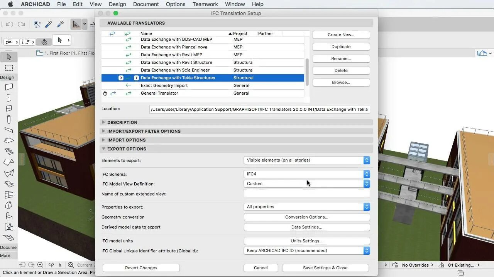
Task: Click the Rename... button
Action: point(341,58)
